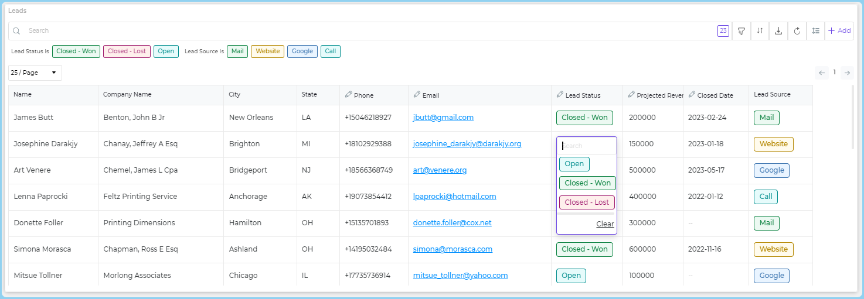The height and width of the screenshot is (299, 864).
Task: Open the filter funnel icon in toolbar
Action: coord(741,31)
